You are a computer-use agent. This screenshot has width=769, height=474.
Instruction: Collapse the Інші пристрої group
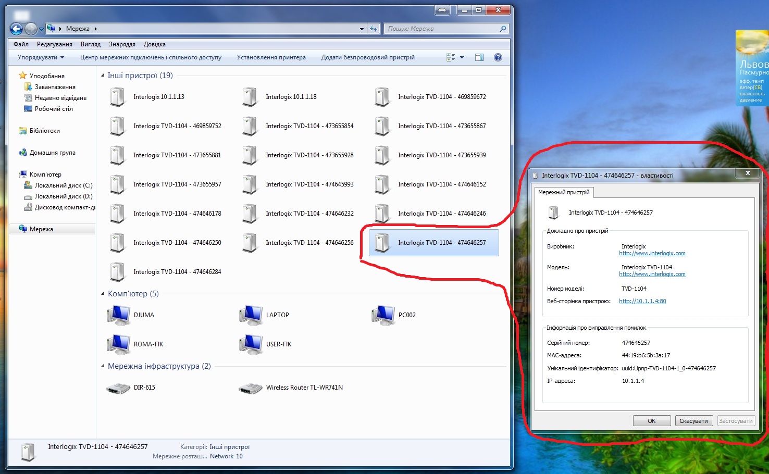coord(103,76)
